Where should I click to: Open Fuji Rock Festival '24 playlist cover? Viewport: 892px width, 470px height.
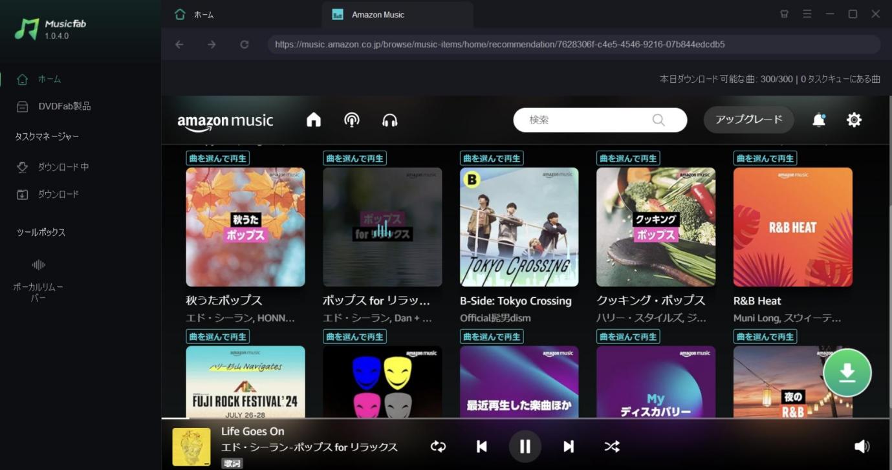tap(245, 381)
